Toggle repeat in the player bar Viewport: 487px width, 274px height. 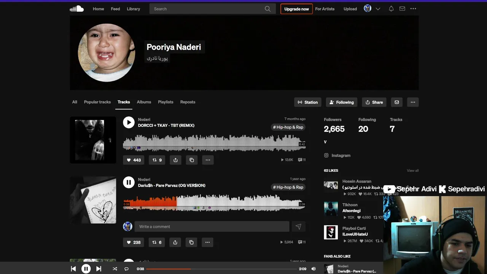tap(126, 269)
